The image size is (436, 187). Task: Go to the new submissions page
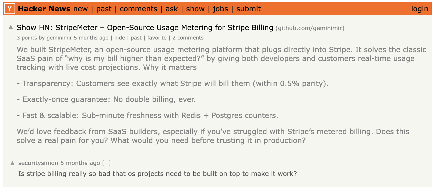(80, 9)
